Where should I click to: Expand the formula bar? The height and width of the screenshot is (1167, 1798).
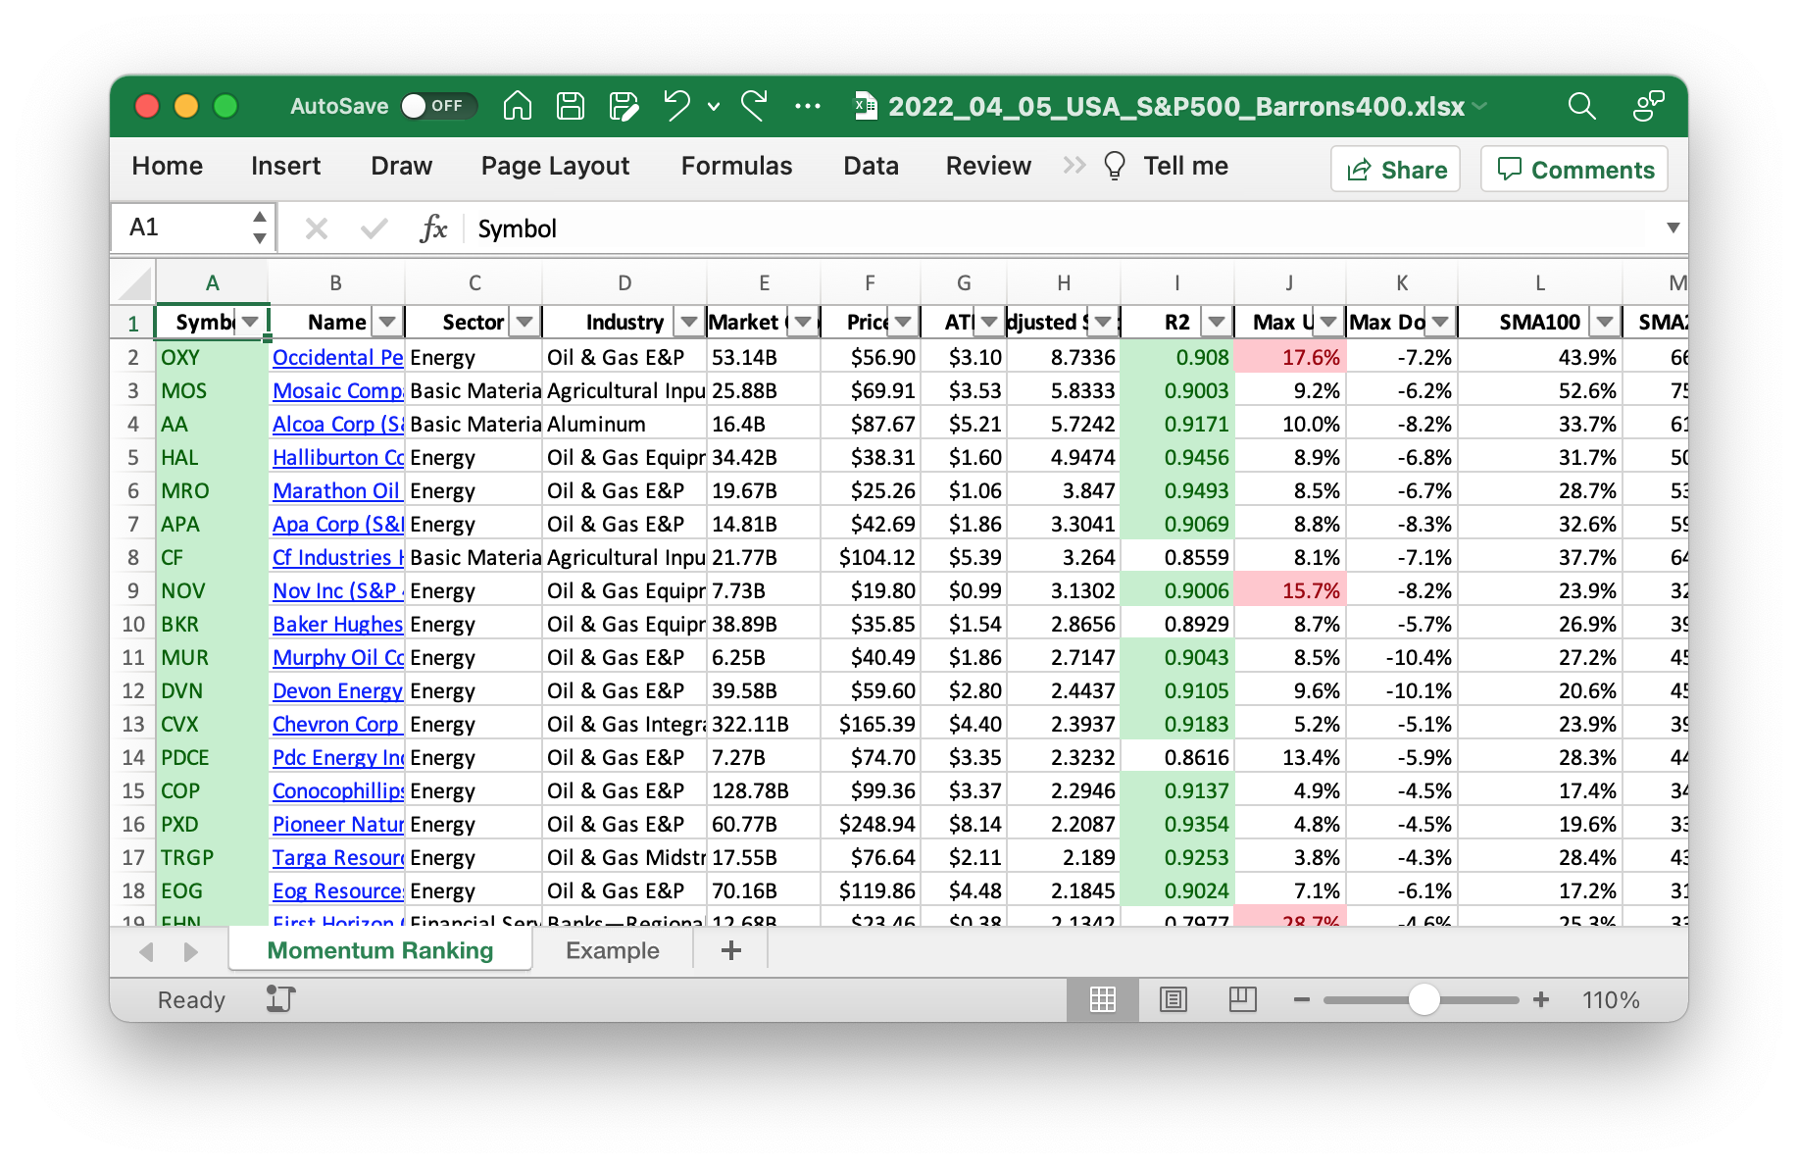pos(1673,228)
